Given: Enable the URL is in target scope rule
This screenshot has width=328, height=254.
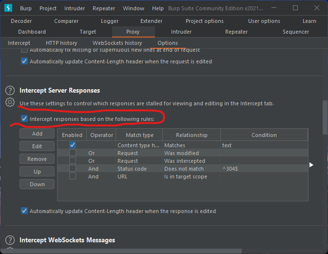Looking at the screenshot, I should (x=73, y=176).
